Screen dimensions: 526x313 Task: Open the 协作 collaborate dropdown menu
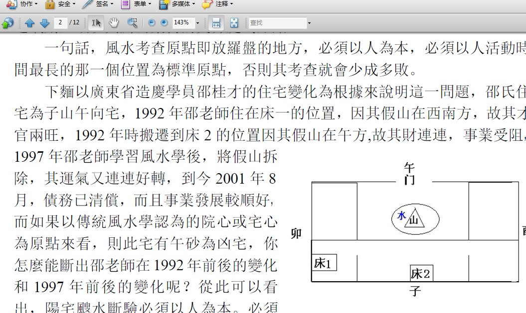click(21, 4)
